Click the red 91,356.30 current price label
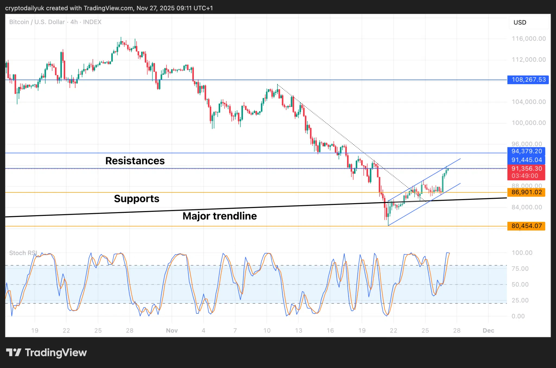This screenshot has width=556, height=368. [x=526, y=169]
